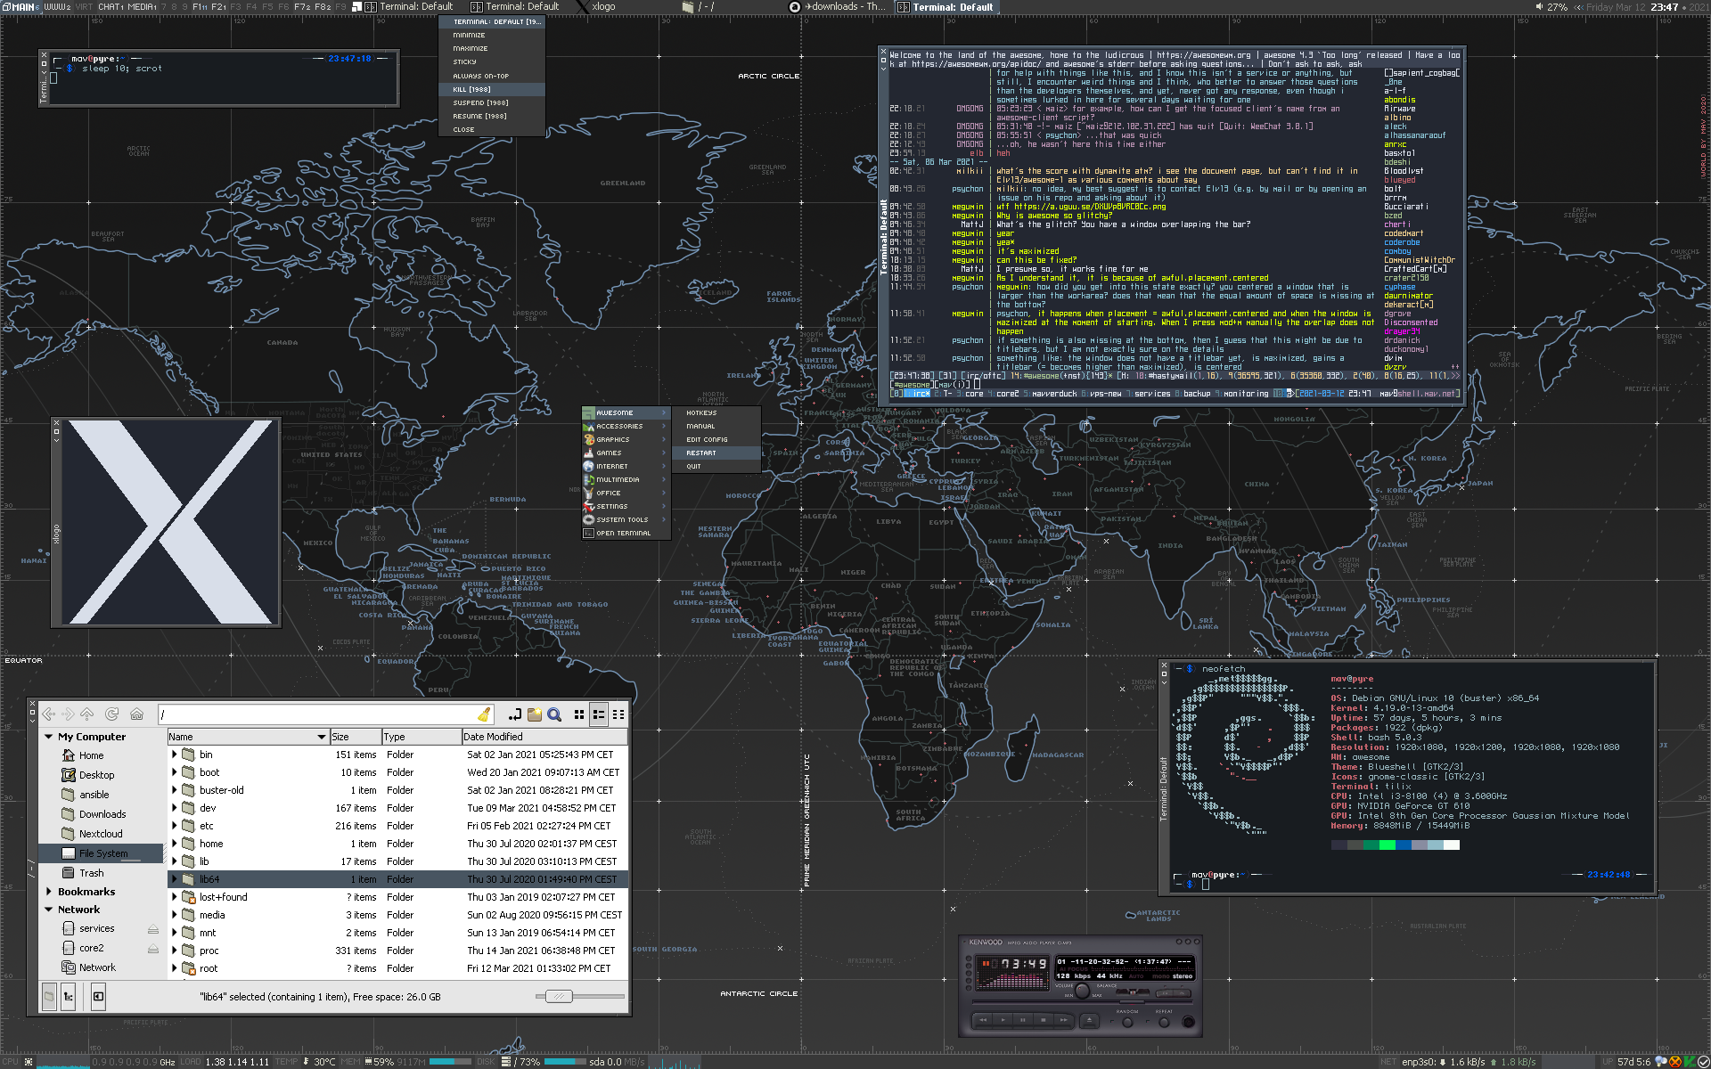The height and width of the screenshot is (1069, 1711).
Task: Open a file with the eject button
Action: (1087, 1020)
